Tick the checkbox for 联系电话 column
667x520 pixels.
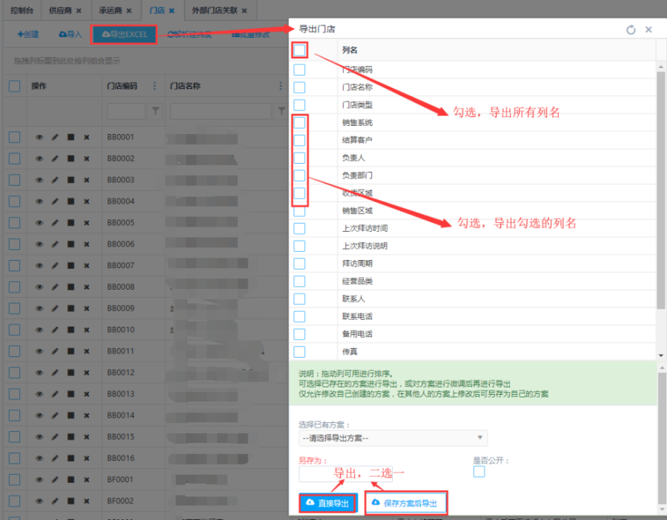pyautogui.click(x=299, y=316)
